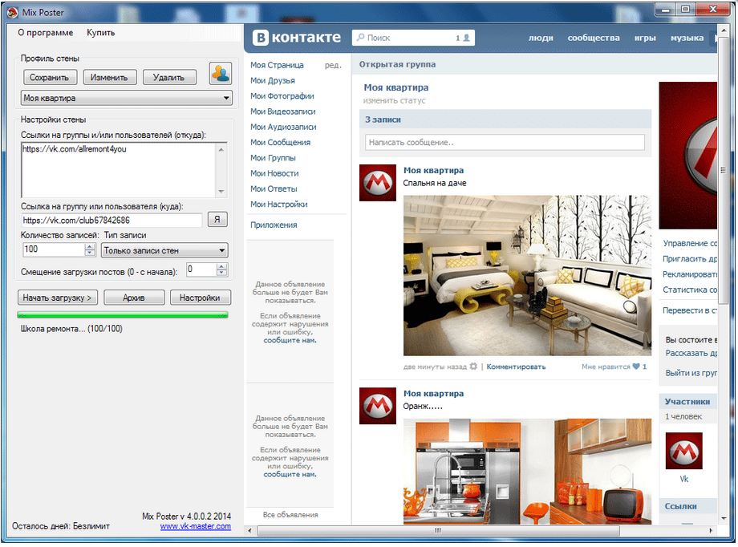Click the Vk member avatar under Участники
Screen dimensions: 738x547
(x=683, y=451)
